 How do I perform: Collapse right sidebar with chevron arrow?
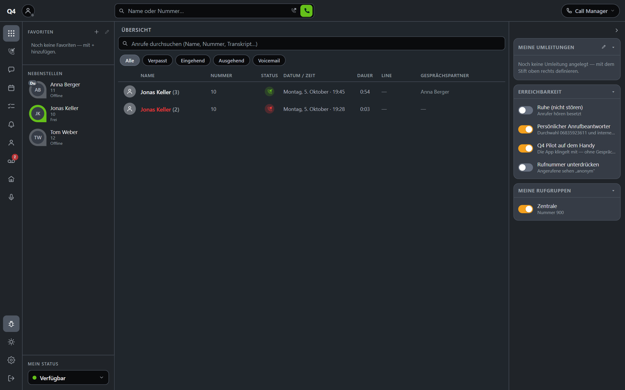tap(617, 30)
